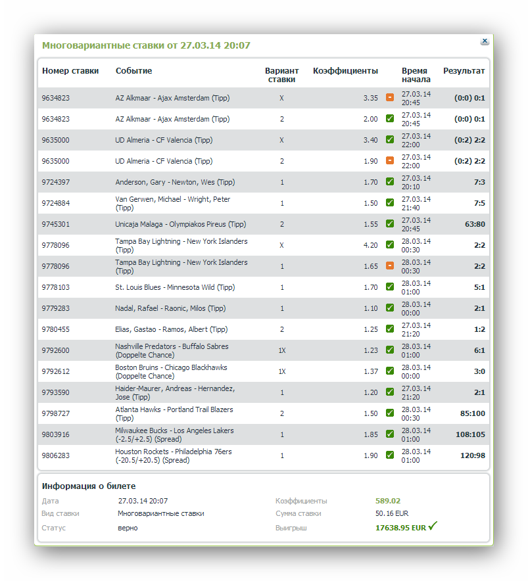Image resolution: width=528 pixels, height=581 pixels.
Task: Click the green check in the Unicaja Malaga row
Action: (390, 224)
